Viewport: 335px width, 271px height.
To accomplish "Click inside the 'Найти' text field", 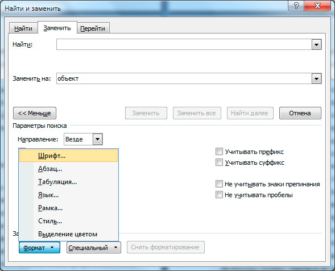I will coord(184,44).
